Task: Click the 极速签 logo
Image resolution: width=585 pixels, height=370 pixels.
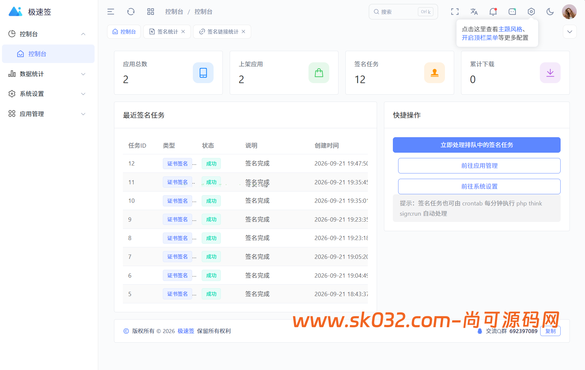Action: 15,12
